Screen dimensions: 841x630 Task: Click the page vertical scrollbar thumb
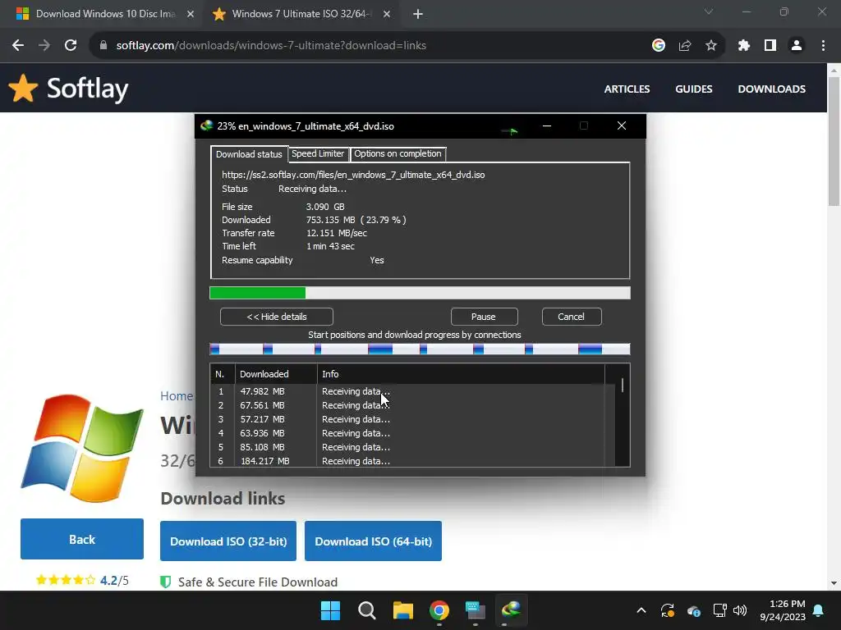point(834,141)
